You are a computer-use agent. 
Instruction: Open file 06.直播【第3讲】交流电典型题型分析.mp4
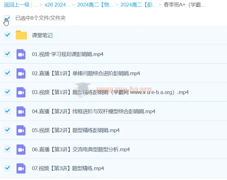81,149
